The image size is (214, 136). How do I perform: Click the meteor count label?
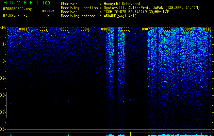[48, 11]
